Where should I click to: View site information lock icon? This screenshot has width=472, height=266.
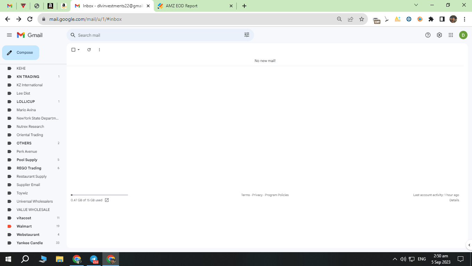pos(44,19)
